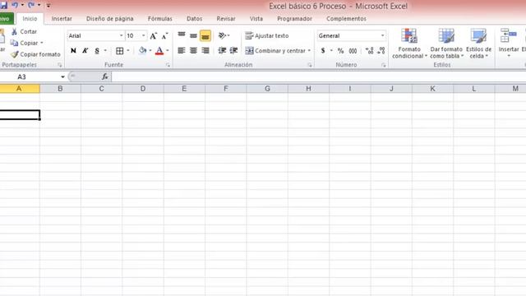Decrease indent in the Alineación group
The image size is (526, 296).
pos(222,50)
